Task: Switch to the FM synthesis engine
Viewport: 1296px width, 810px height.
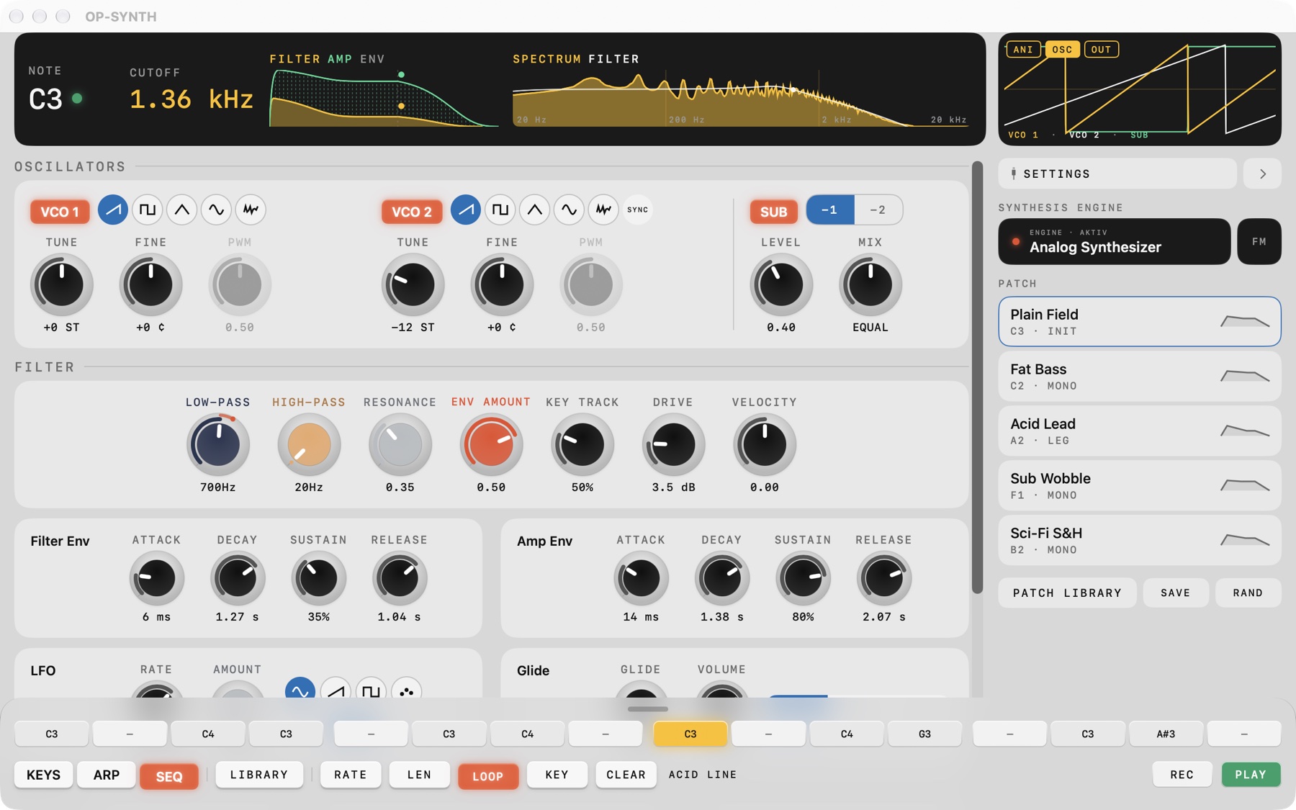Action: point(1259,242)
